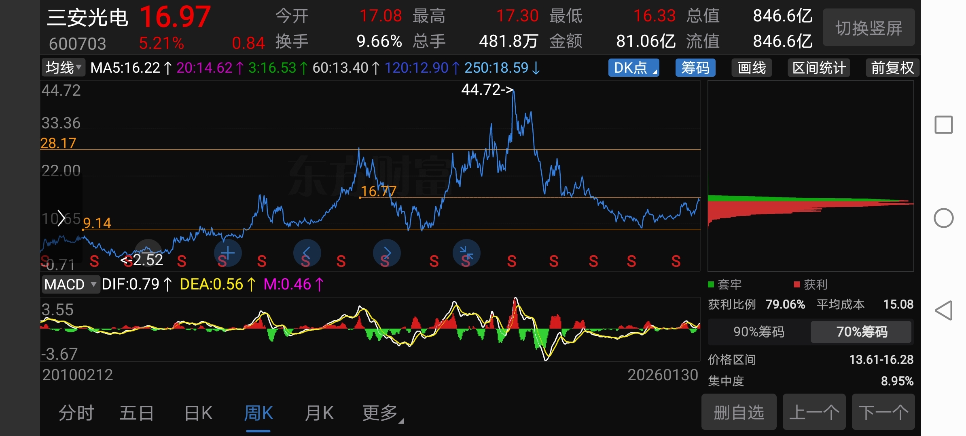Tap the zoom-in plus chart button

coord(228,253)
